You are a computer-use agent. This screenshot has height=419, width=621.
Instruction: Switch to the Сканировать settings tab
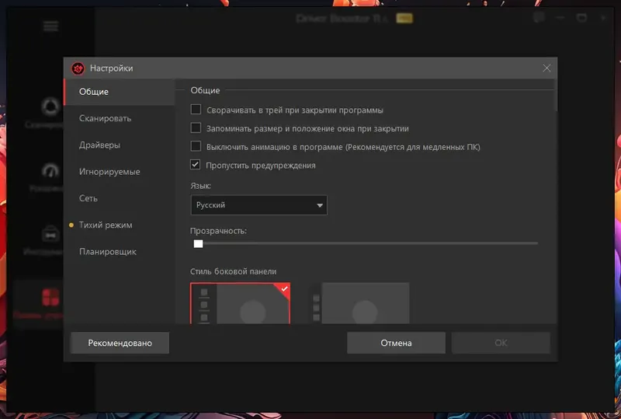click(120, 118)
